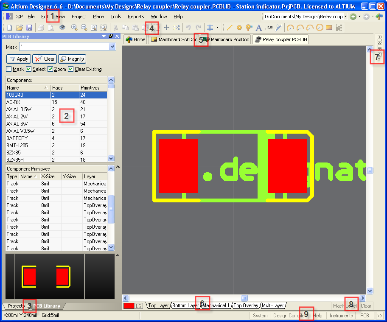The image size is (387, 322).
Task: Click the Open folder icon in toolbar
Action: pyautogui.click(x=19, y=28)
